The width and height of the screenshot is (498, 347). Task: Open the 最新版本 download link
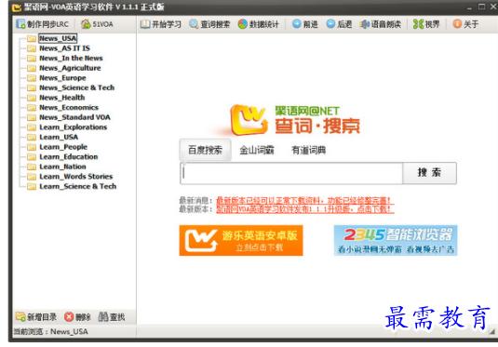click(305, 209)
